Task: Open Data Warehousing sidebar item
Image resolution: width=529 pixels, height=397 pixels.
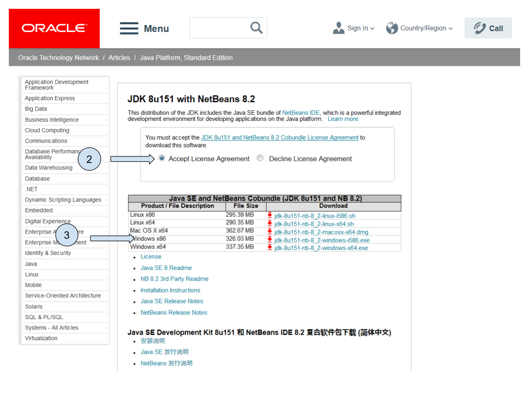Action: [65, 168]
